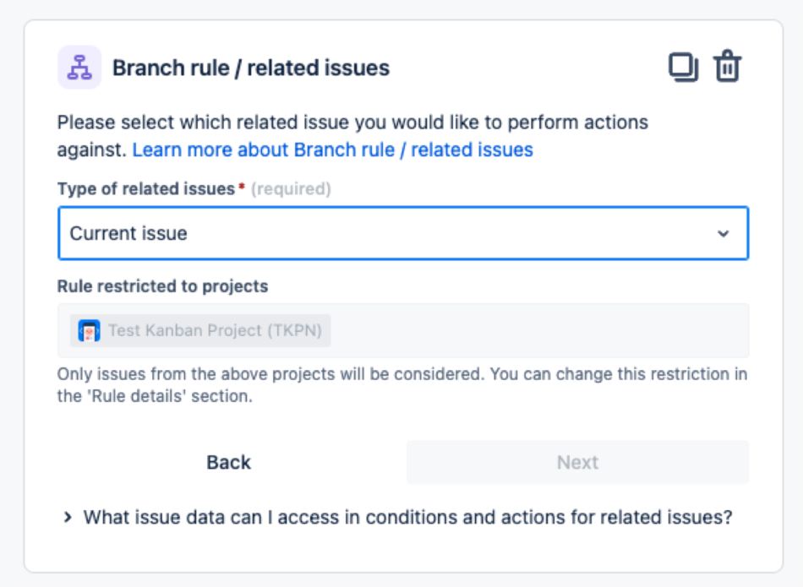Viewport: 803px width, 587px height.
Task: Open the Type of related issues dropdown
Action: (x=402, y=233)
